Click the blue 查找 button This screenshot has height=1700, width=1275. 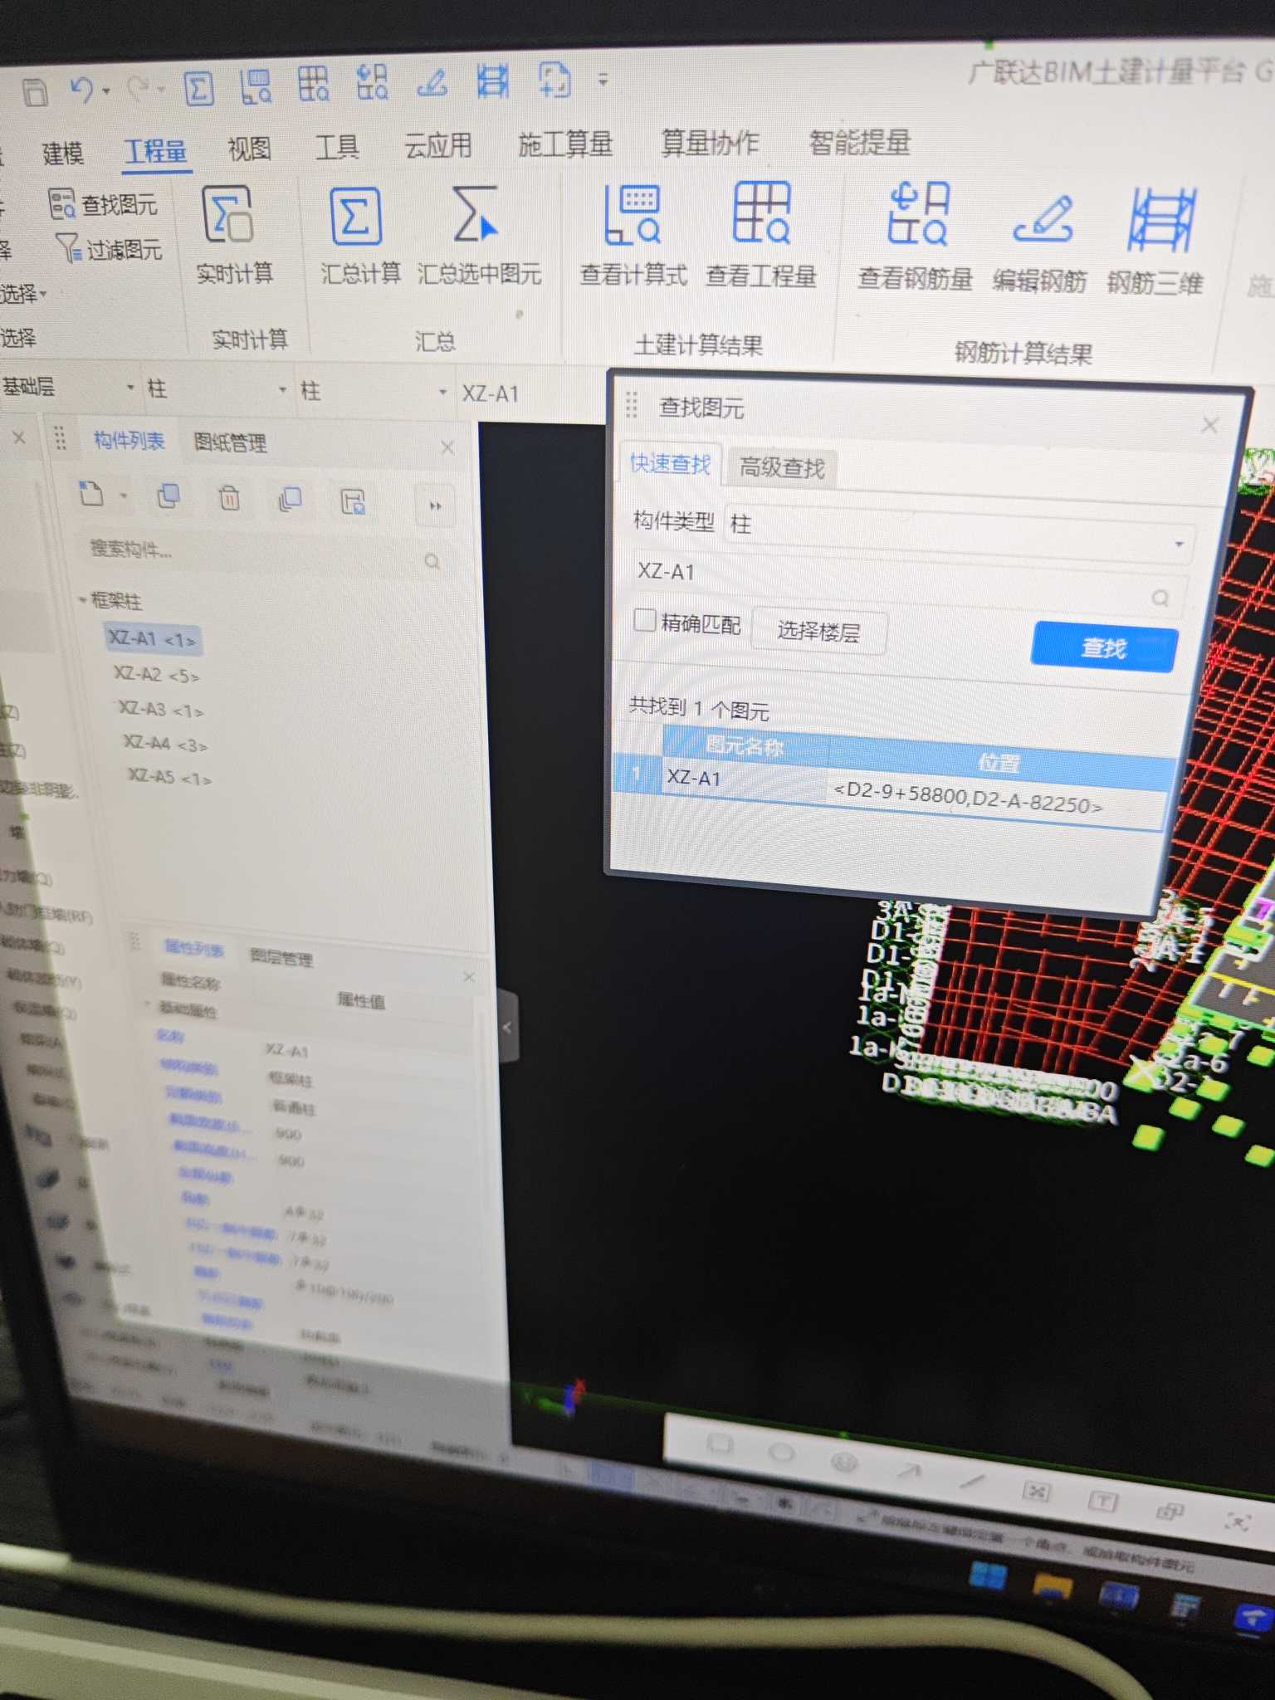1104,647
